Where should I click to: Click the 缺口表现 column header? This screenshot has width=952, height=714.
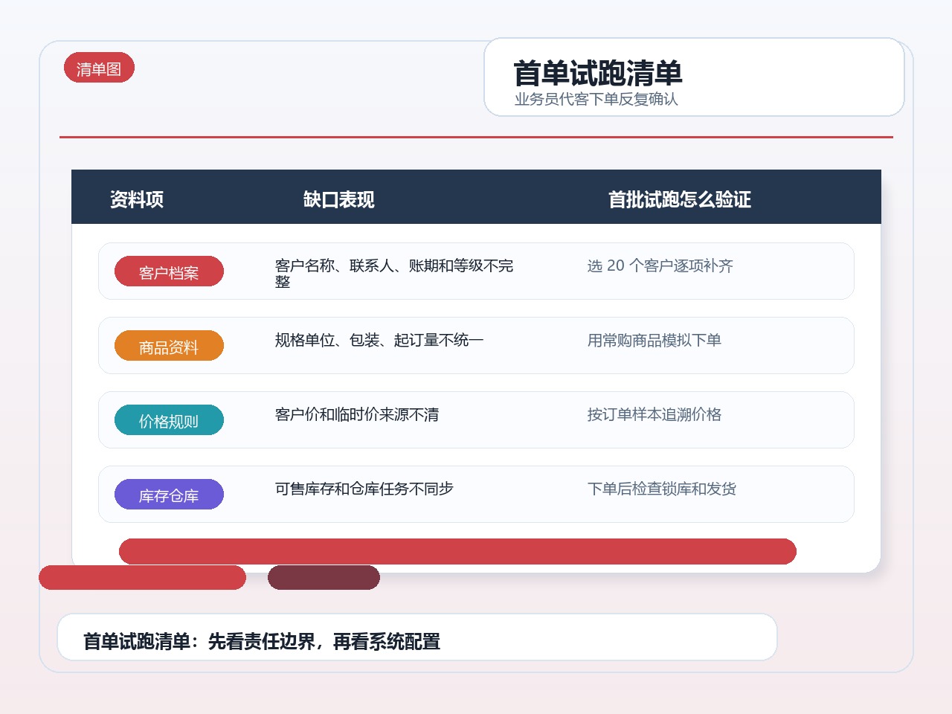(x=338, y=199)
